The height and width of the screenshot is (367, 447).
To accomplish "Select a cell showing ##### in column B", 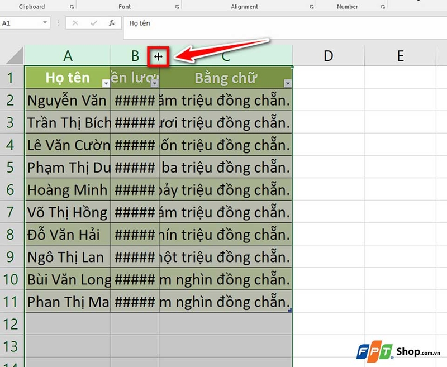I will 135,101.
